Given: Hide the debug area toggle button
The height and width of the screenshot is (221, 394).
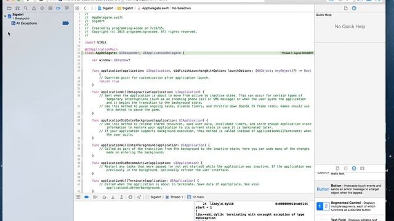Looking at the screenshot, I should (x=78, y=197).
